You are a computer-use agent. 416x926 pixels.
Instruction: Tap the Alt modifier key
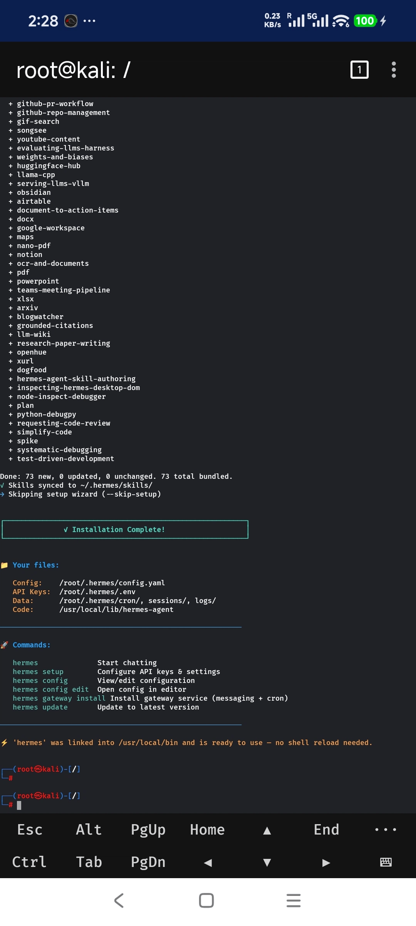tap(89, 830)
